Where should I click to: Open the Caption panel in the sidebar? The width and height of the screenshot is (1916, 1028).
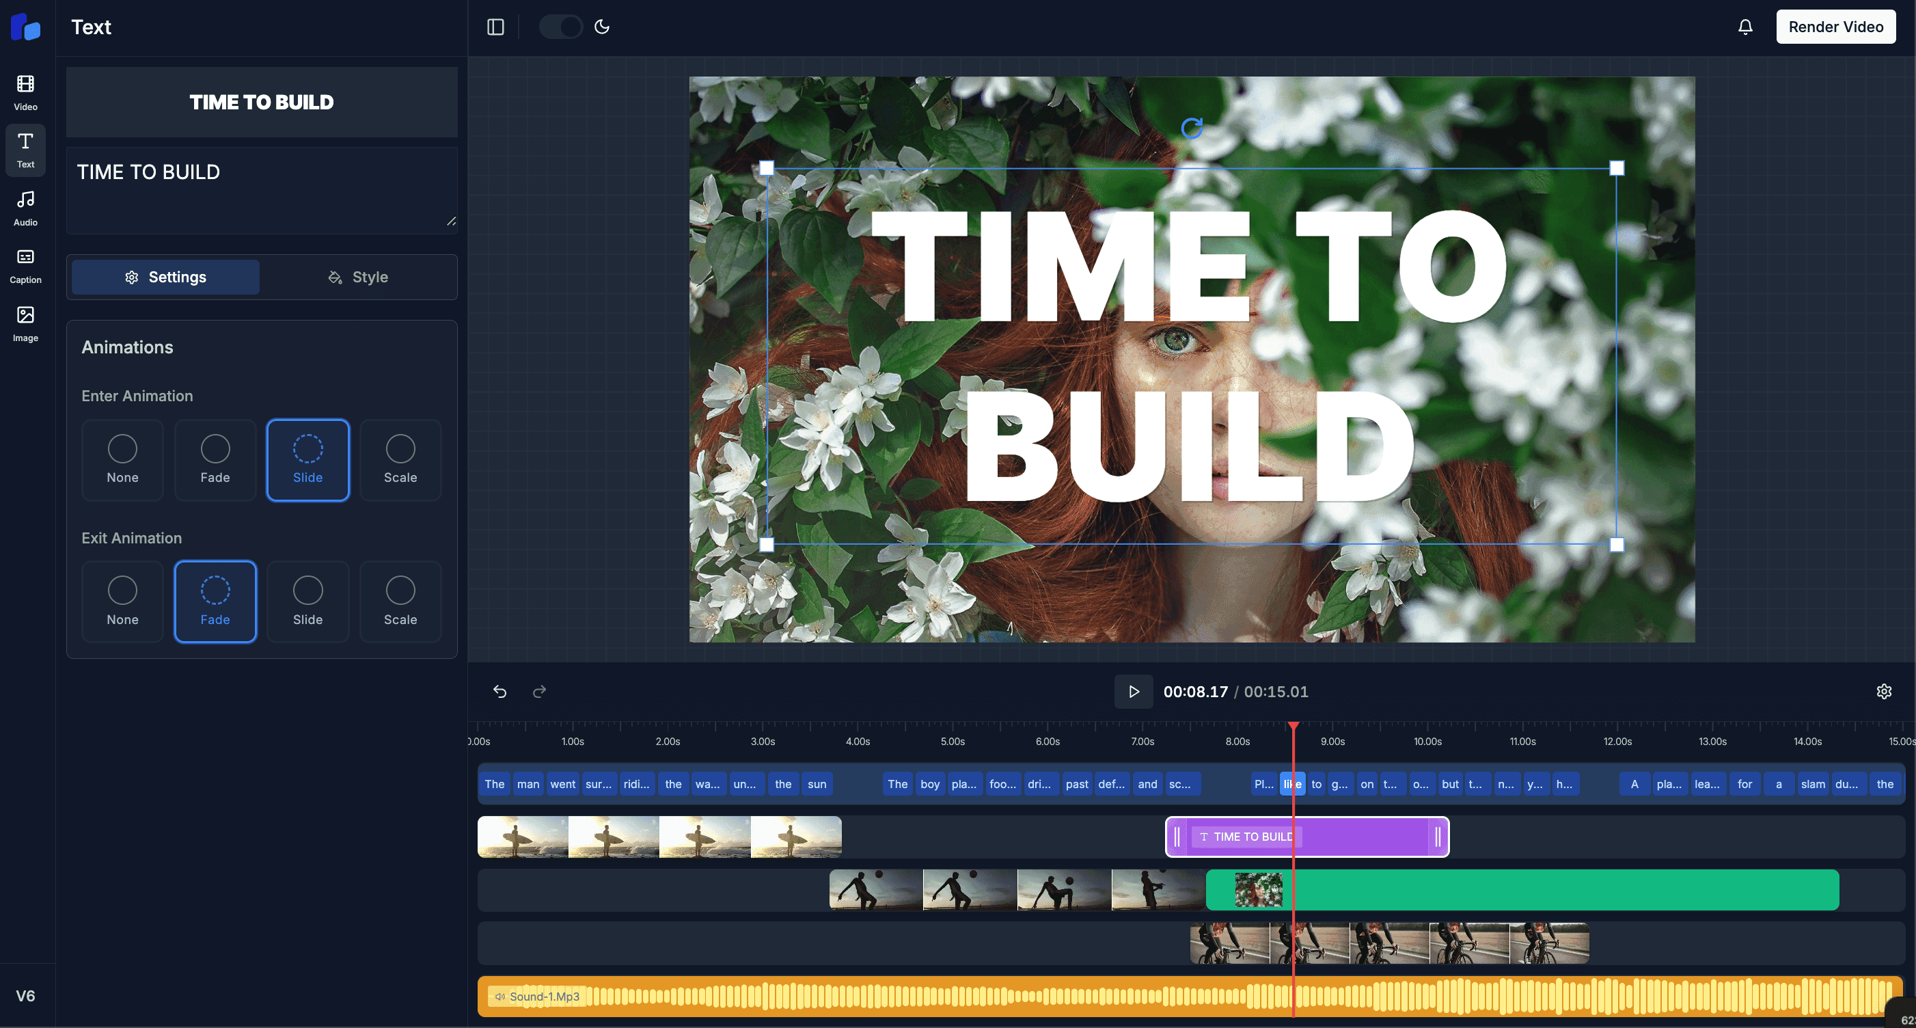25,266
